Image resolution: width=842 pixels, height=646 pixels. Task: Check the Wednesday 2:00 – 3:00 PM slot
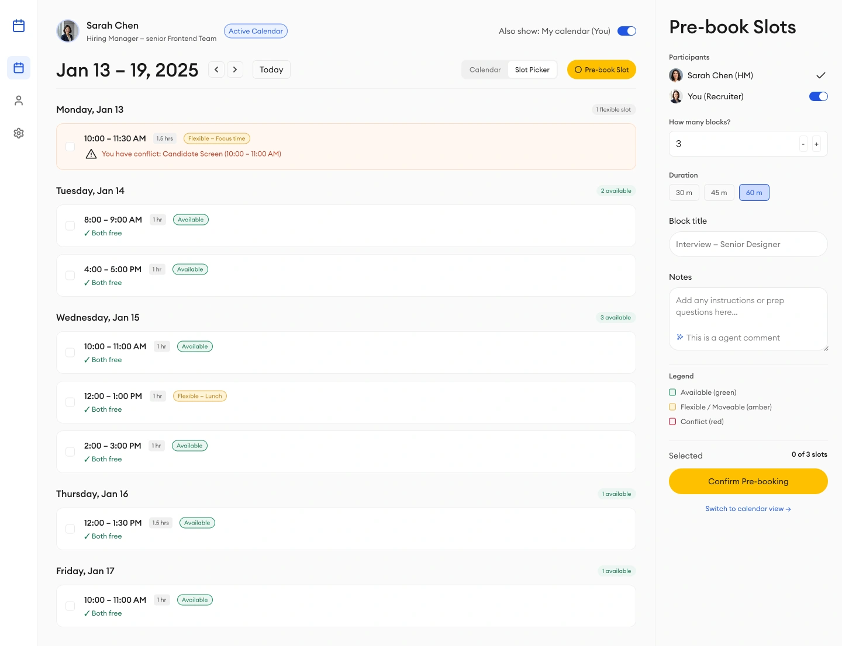pyautogui.click(x=70, y=451)
